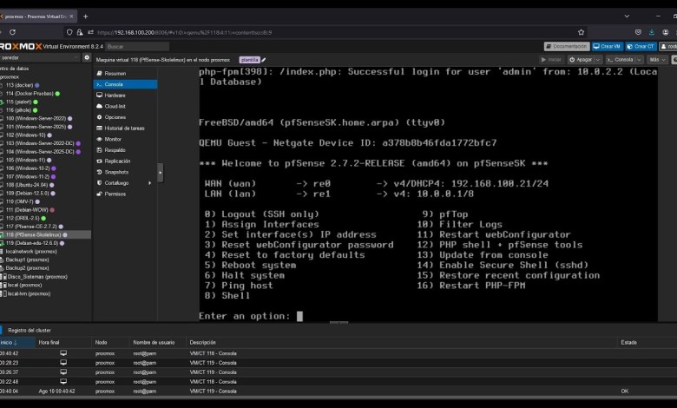677x408 pixels.
Task: Click the browser address bar URL
Action: 184,32
